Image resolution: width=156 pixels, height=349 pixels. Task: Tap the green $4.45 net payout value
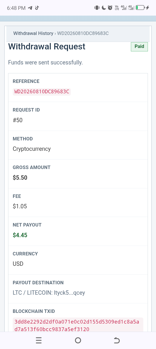click(20, 235)
